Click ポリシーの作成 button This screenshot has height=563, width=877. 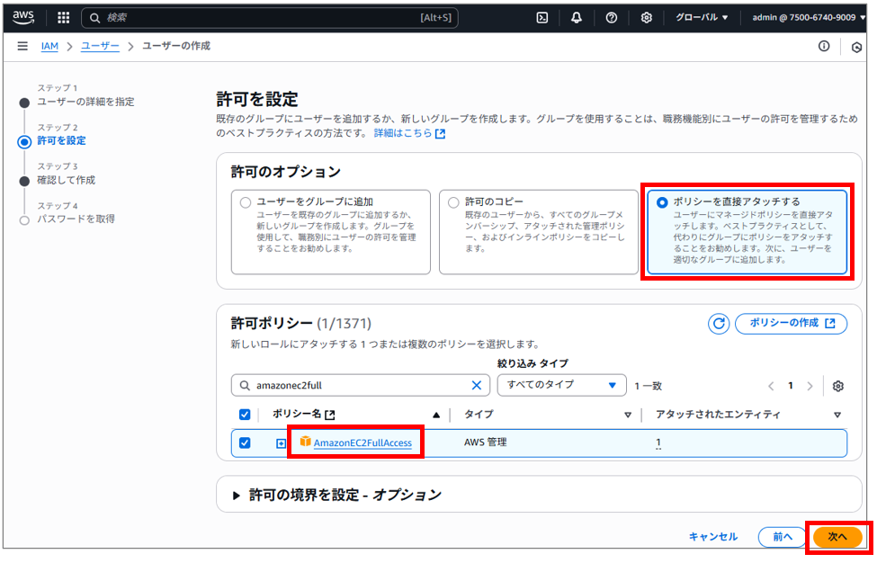pos(791,323)
